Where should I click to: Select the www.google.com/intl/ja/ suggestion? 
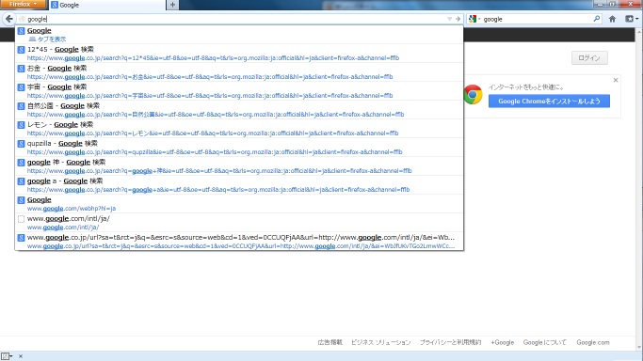coord(239,223)
